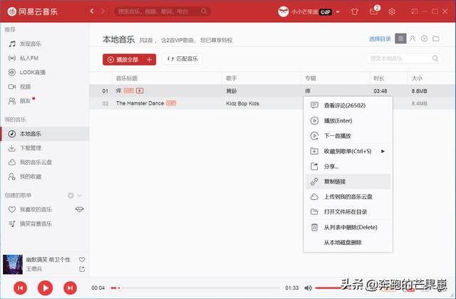The image size is (456, 299).
Task: Click 匹配音乐 button
Action: tap(182, 59)
